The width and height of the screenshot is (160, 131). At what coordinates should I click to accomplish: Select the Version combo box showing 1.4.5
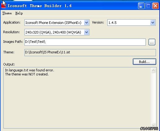tap(132, 22)
